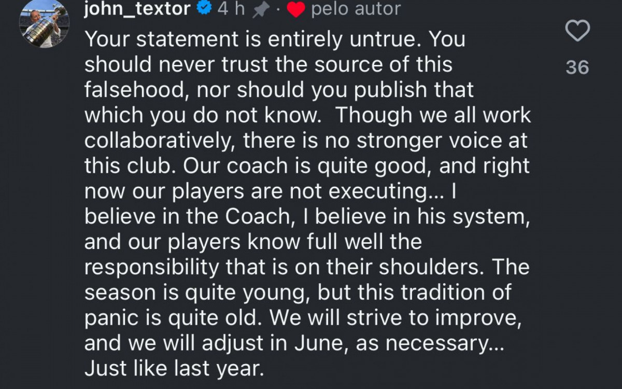The width and height of the screenshot is (622, 389).
Task: Click the john_textor username
Action: (137, 9)
